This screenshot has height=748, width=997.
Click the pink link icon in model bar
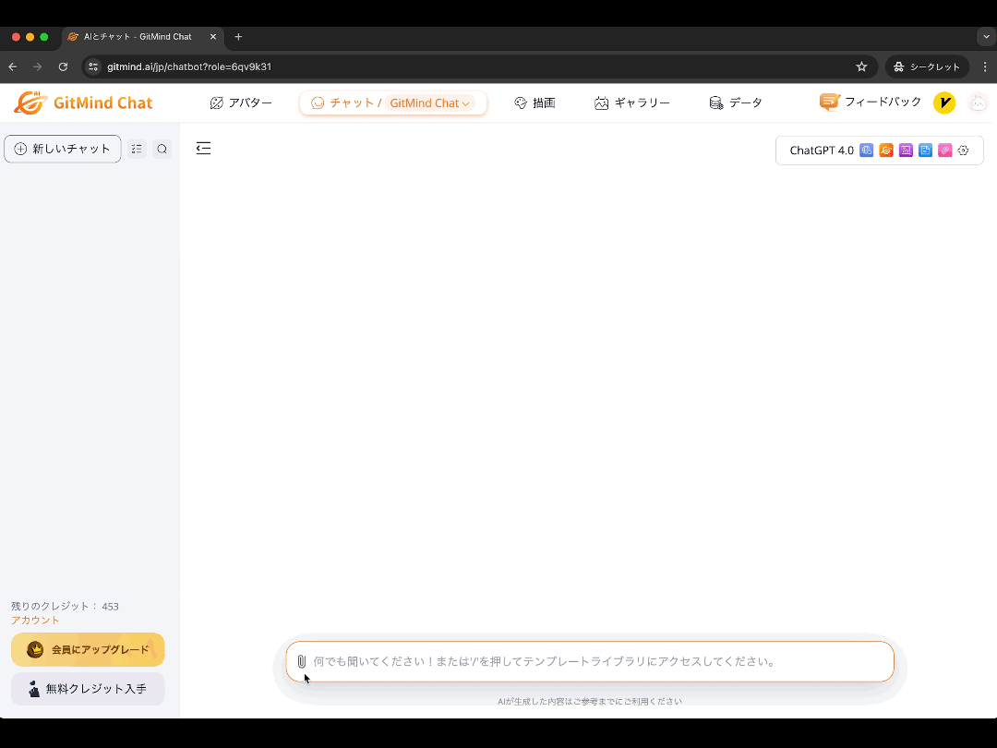click(x=944, y=151)
